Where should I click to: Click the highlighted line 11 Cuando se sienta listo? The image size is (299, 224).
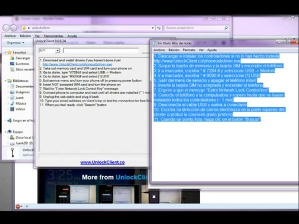[207, 119]
